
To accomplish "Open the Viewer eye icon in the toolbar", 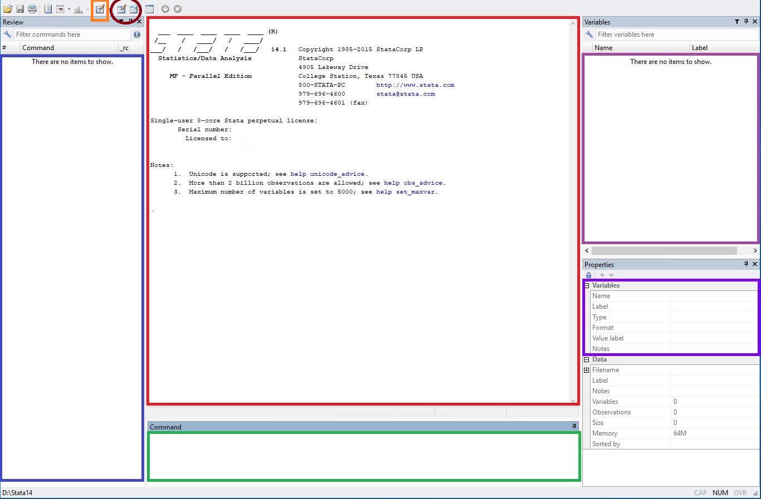I will point(60,9).
